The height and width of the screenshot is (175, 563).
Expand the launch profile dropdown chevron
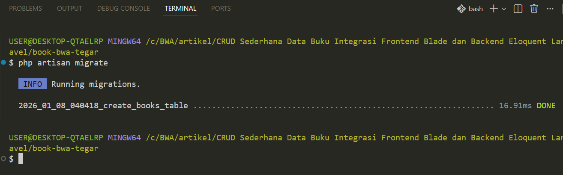(x=504, y=9)
